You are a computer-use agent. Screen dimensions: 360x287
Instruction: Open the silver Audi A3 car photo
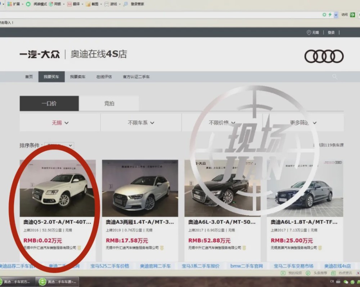click(140, 188)
